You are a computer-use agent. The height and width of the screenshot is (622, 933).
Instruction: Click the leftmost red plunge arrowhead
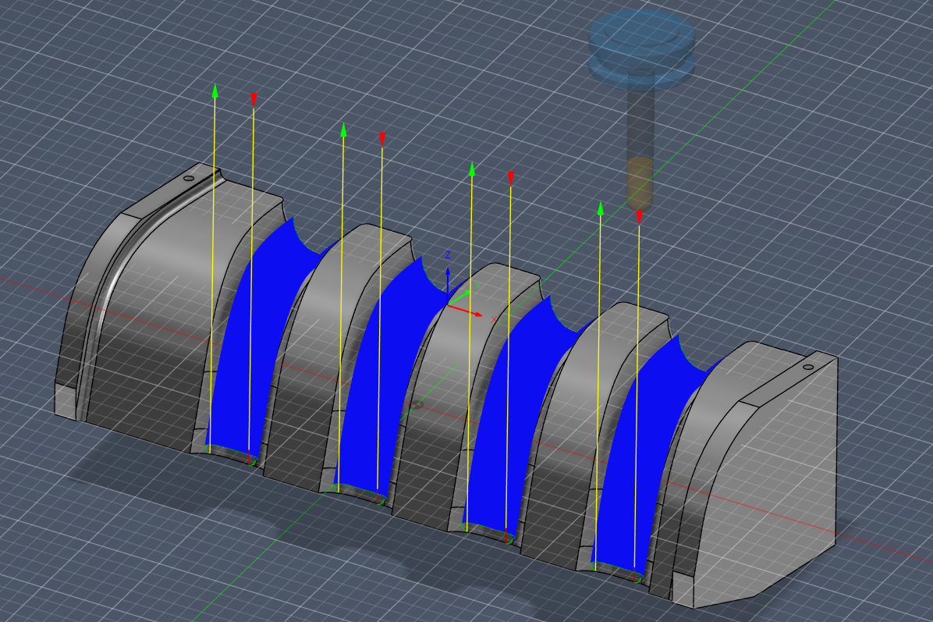254,99
